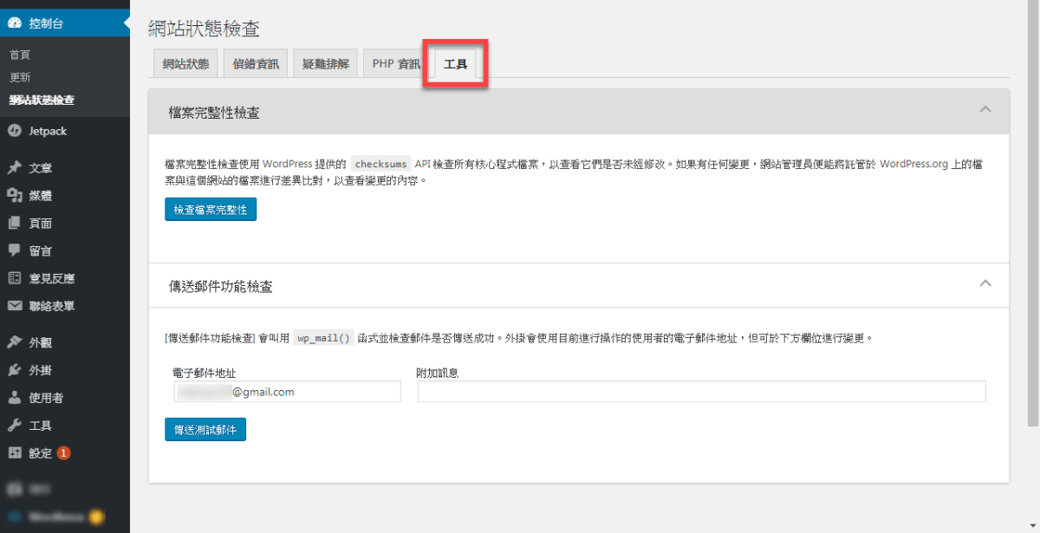Click the wp_mail() code text
Screen dimensions: 1040x533
point(323,338)
